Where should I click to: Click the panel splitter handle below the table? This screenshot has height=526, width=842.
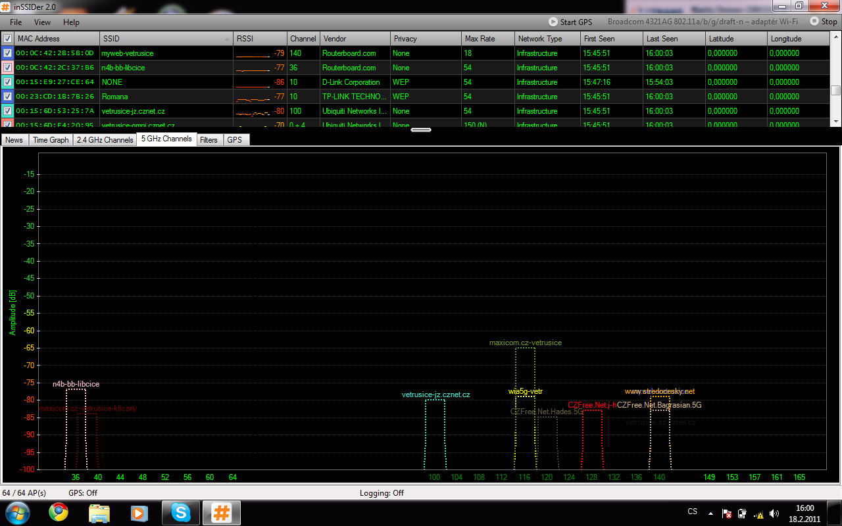coord(421,130)
